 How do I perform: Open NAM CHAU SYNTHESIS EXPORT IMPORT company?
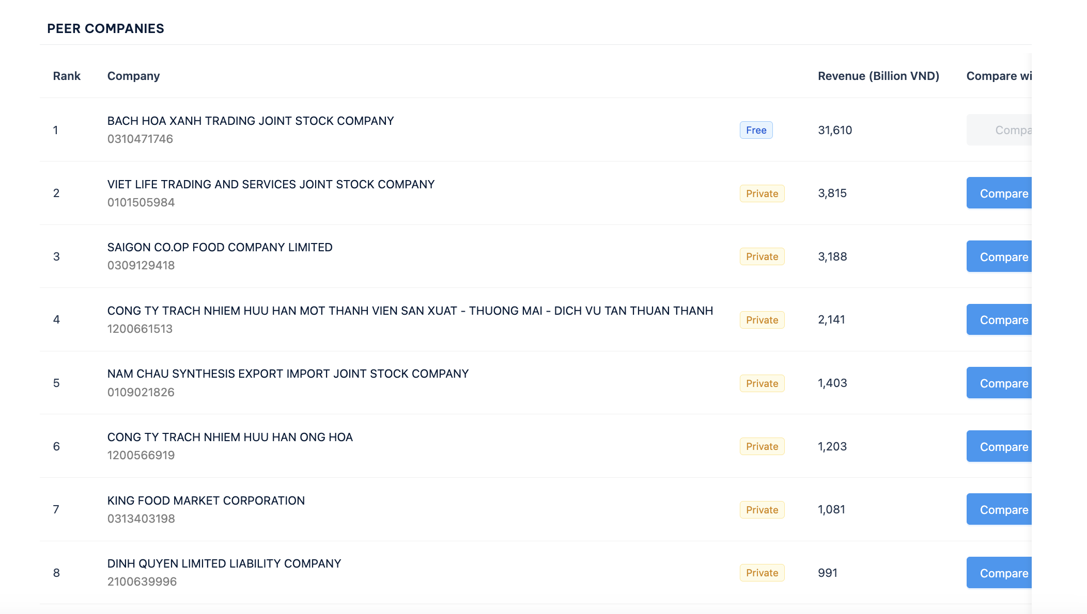(288, 374)
